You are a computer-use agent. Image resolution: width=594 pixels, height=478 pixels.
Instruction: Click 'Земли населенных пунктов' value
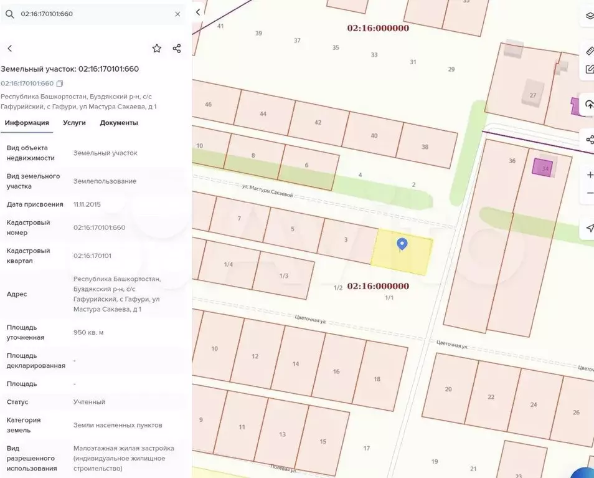118,425
